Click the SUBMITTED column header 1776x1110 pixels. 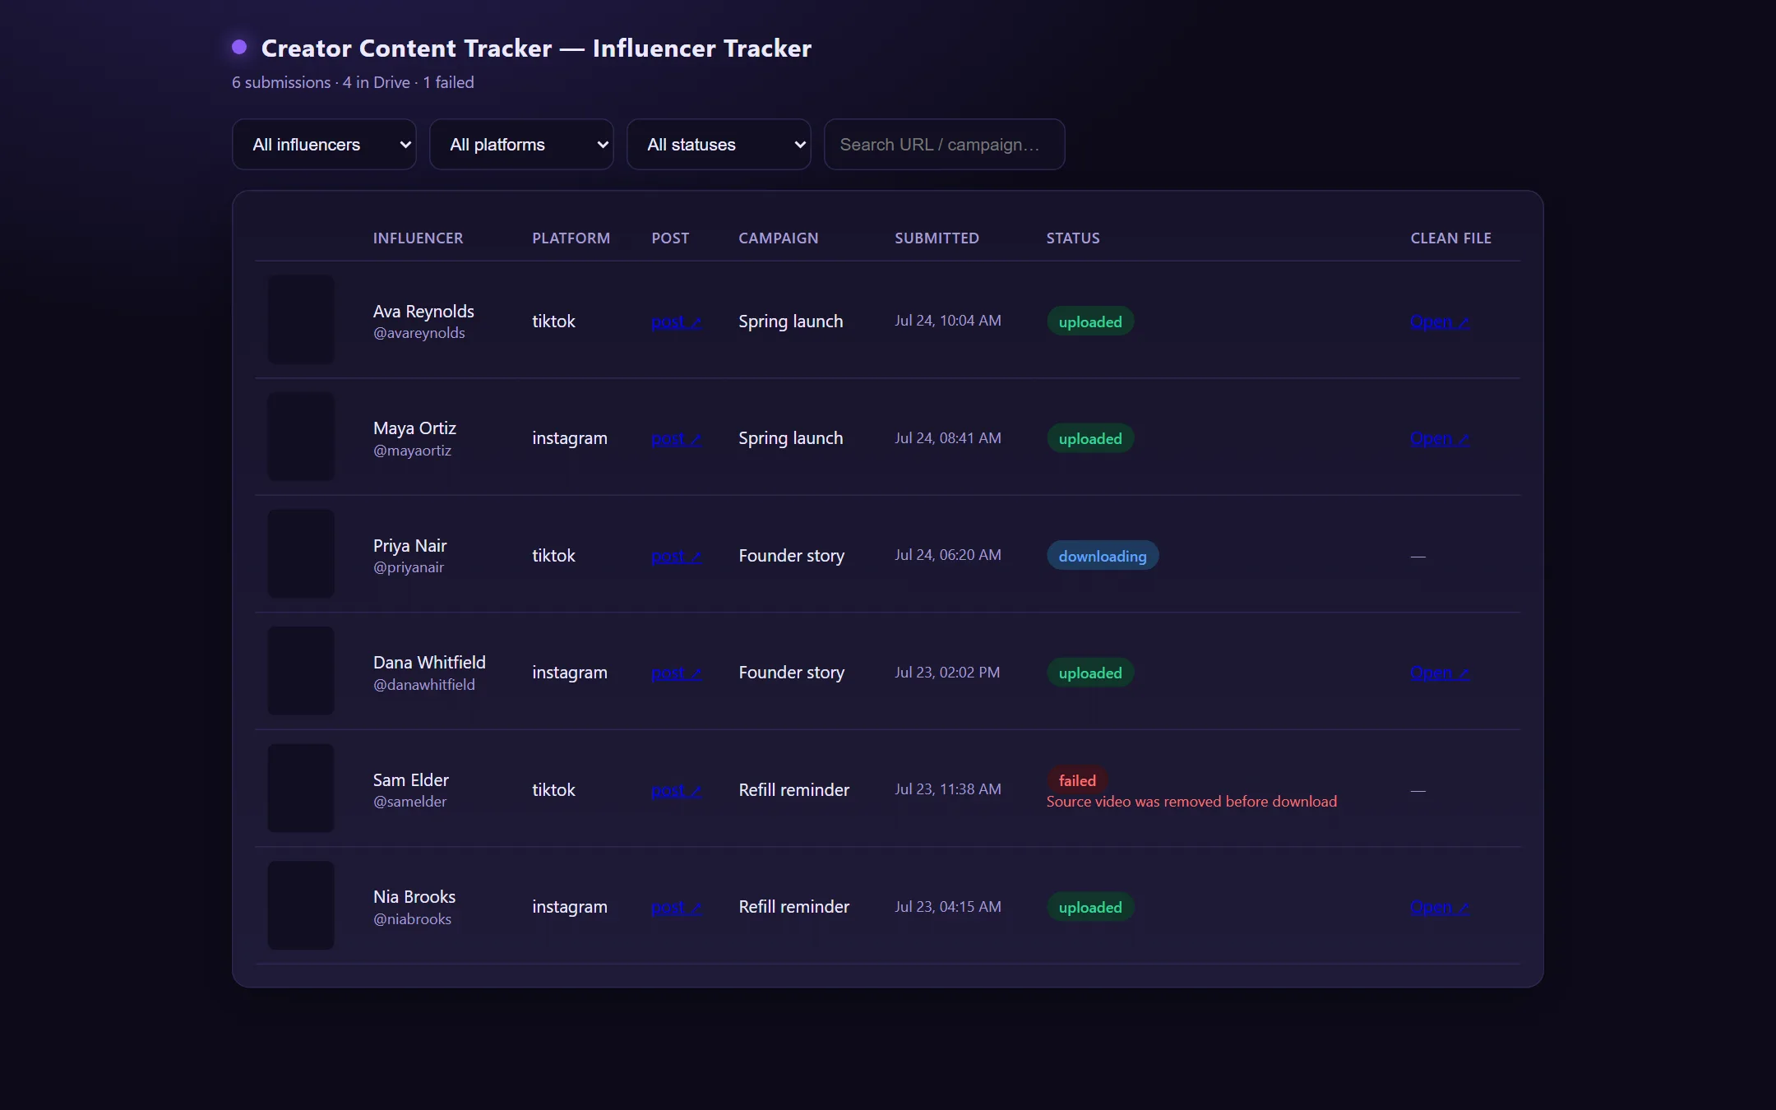click(x=937, y=238)
